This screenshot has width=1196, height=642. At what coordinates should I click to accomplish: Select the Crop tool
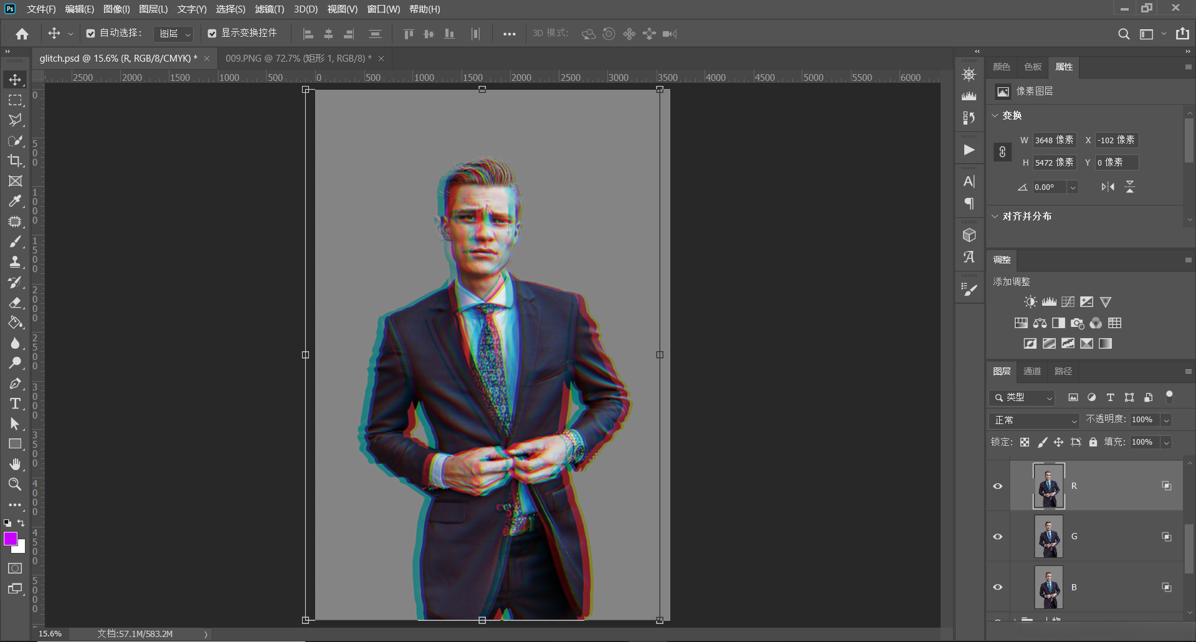point(15,161)
